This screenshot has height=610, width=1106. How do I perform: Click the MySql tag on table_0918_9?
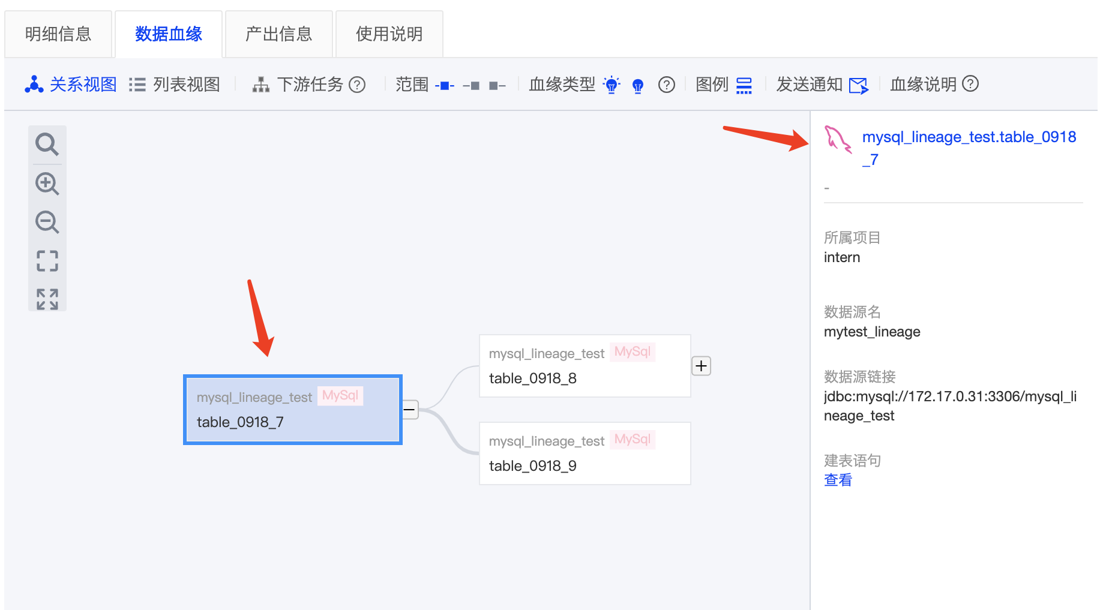[633, 439]
